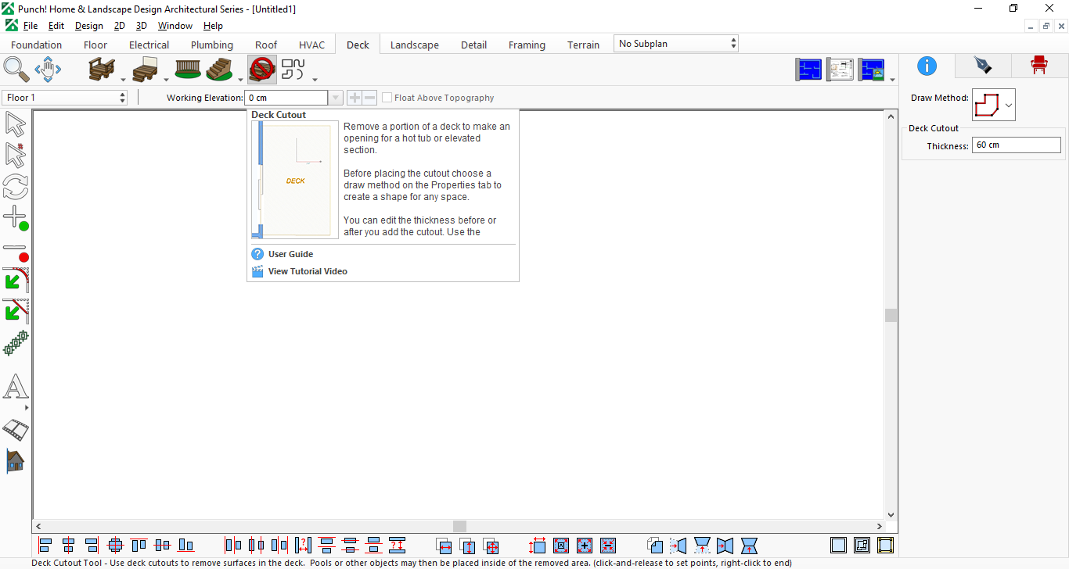Click the rotate arrows tool
Screen dimensions: 1069x569
click(16, 187)
